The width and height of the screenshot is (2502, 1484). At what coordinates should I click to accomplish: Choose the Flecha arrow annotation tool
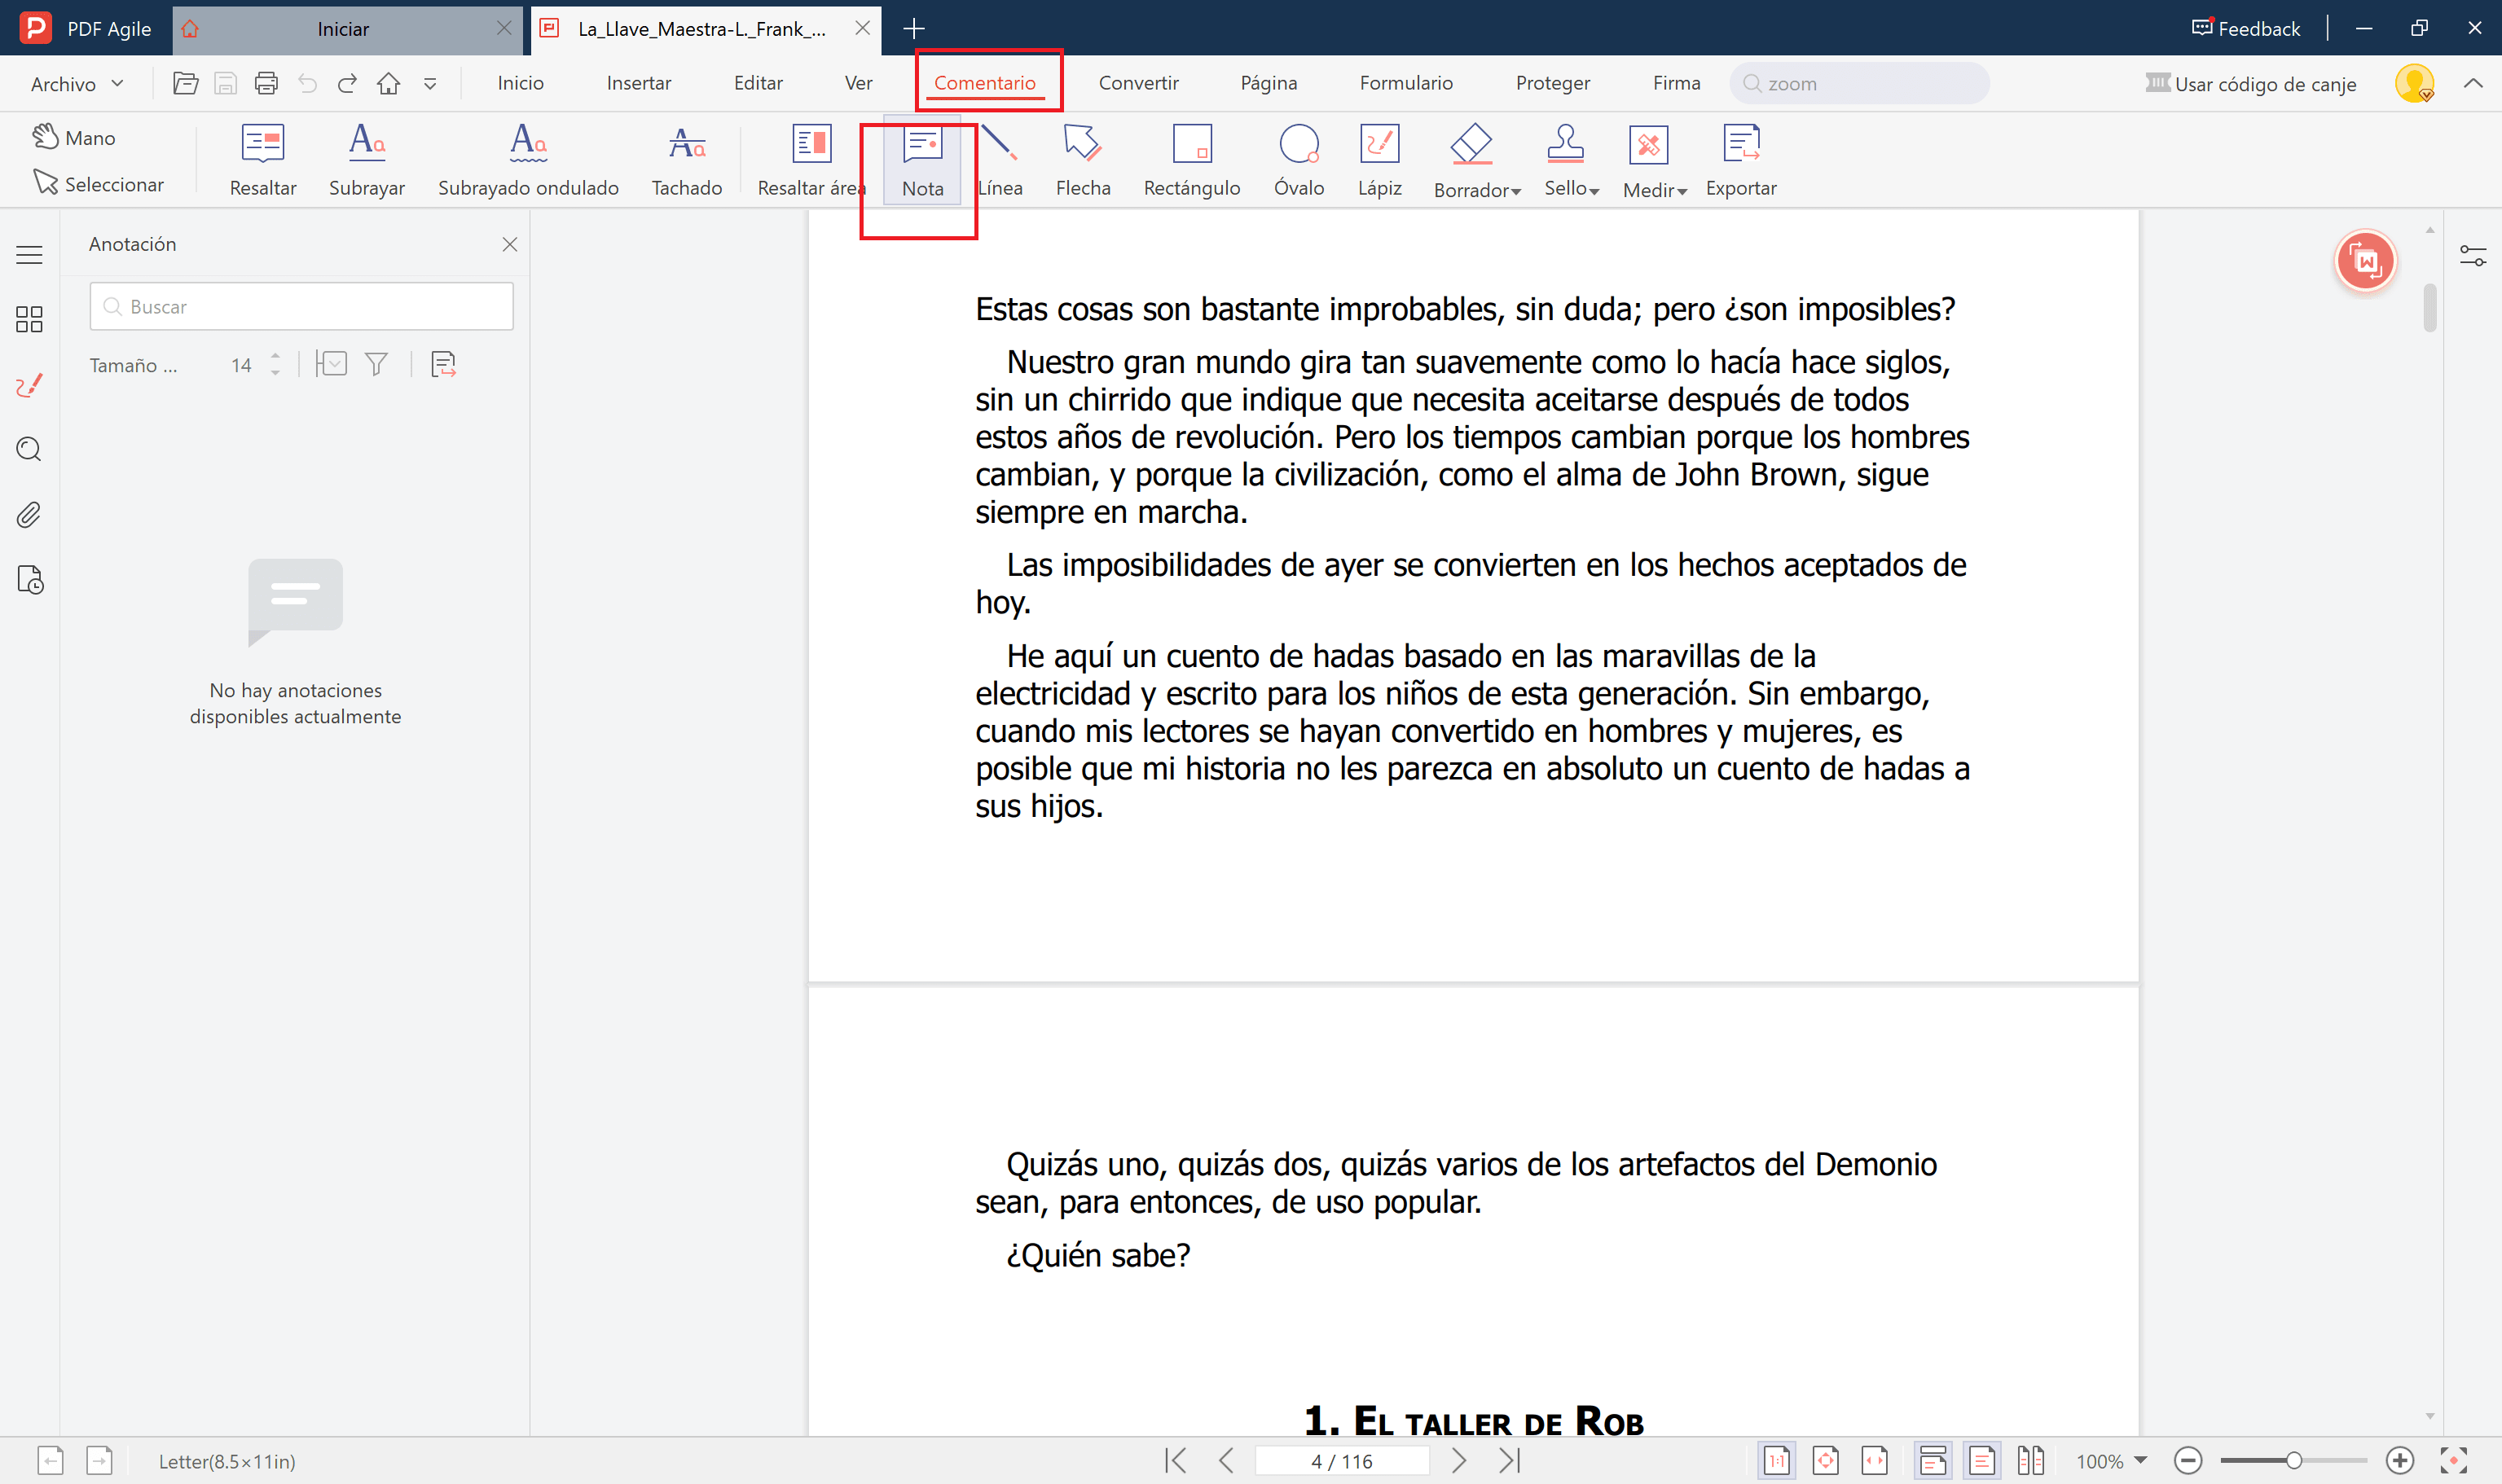pyautogui.click(x=1082, y=158)
